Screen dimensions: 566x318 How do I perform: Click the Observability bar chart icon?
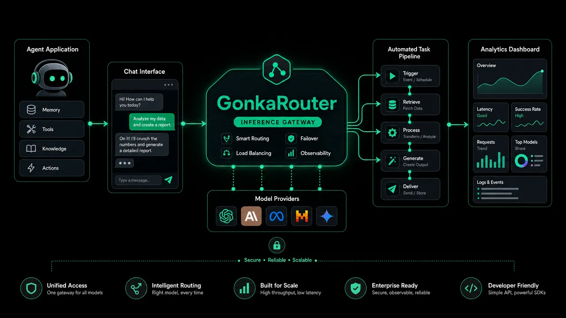pos(291,153)
